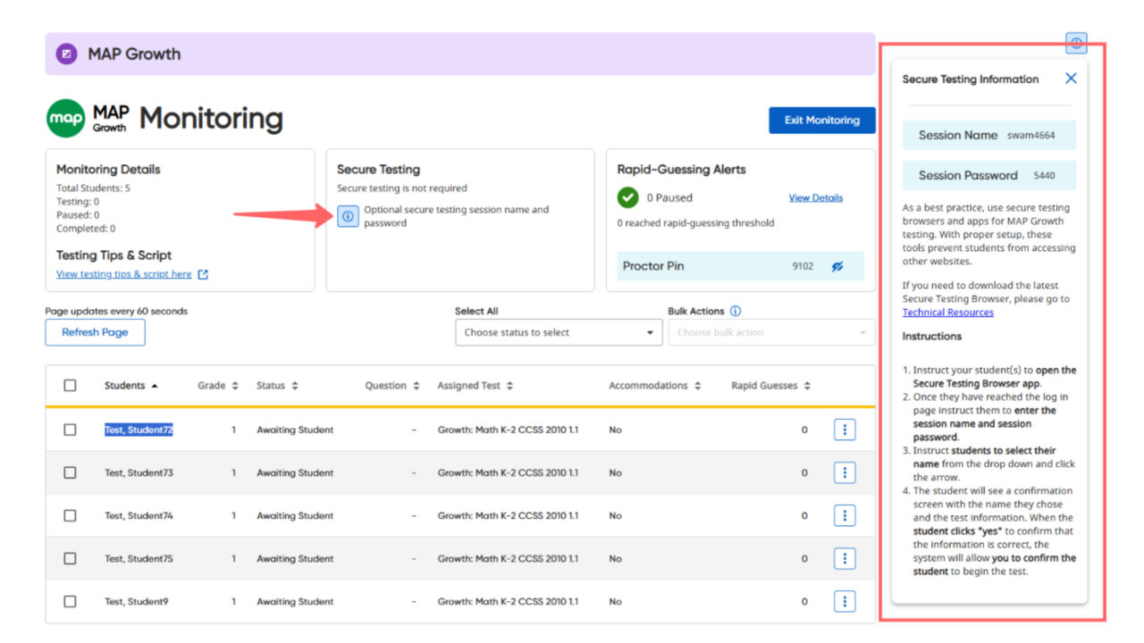This screenshot has width=1144, height=643.
Task: Check the select-all students header checkbox
Action: tap(70, 386)
